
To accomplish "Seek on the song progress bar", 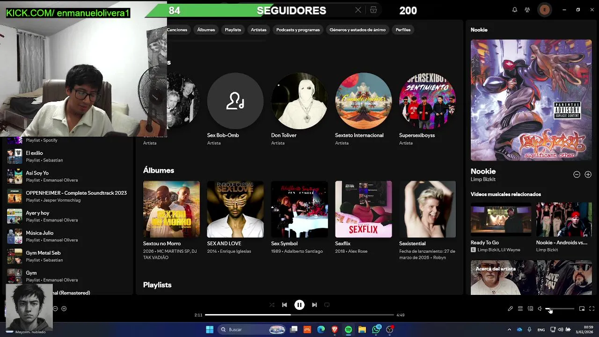I will 299,315.
